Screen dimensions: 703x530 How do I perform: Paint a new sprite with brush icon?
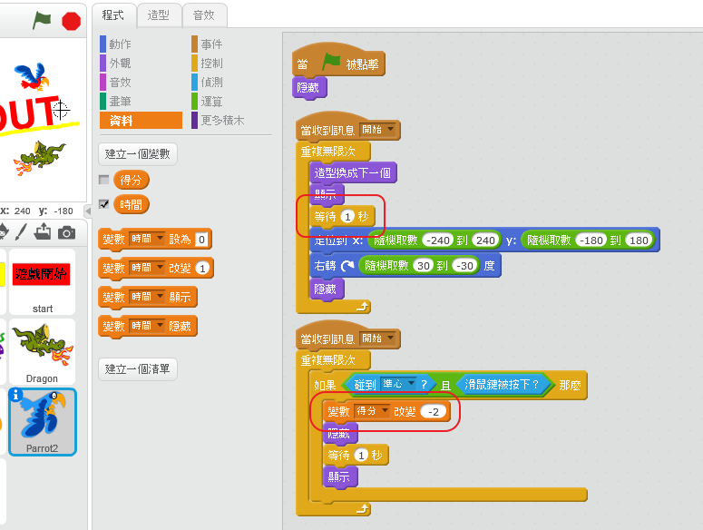(x=21, y=232)
